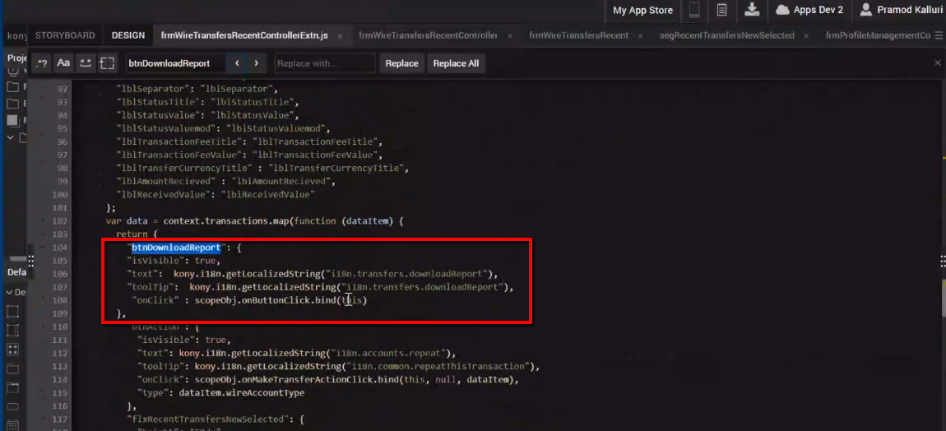Open the segRecentTransfersNewSelected tab
Image resolution: width=946 pixels, height=431 pixels.
coord(726,35)
